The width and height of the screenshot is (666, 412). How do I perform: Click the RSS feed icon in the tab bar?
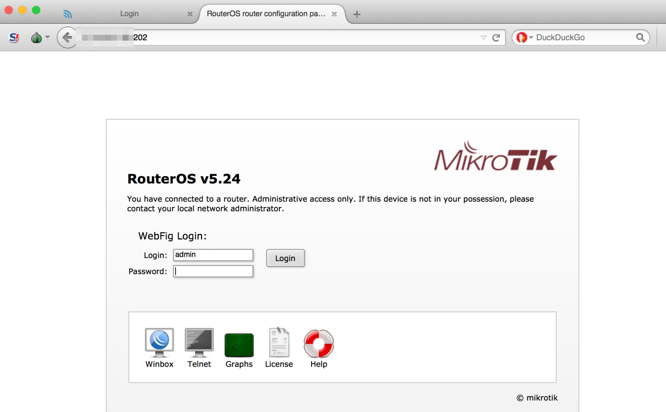pos(67,14)
